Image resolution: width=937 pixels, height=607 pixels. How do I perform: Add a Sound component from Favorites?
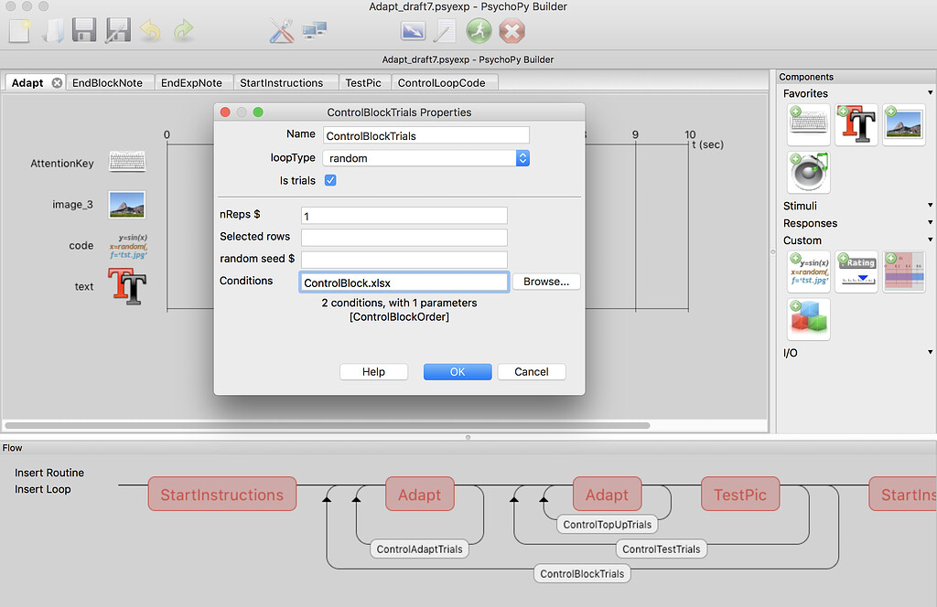[808, 172]
